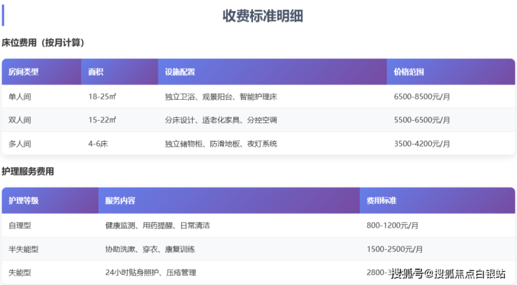
Task: Select the 床位费用（按月计算） section heading
Action: [43, 43]
